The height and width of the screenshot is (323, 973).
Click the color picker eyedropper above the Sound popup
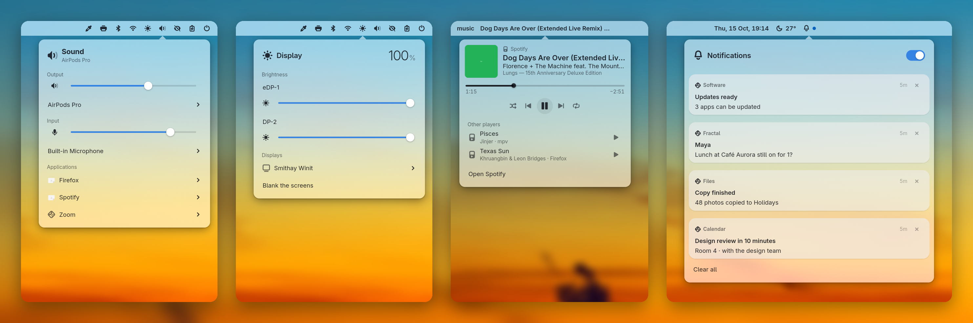88,28
